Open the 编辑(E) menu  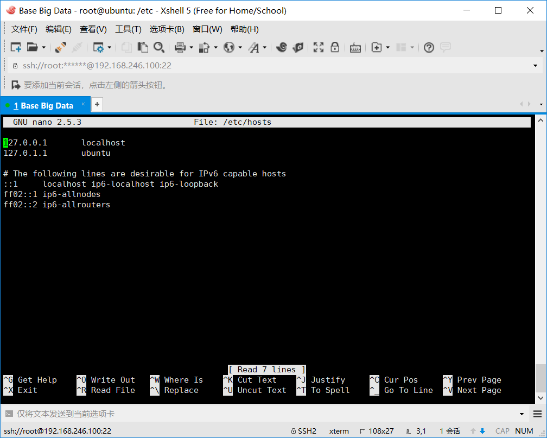point(58,29)
